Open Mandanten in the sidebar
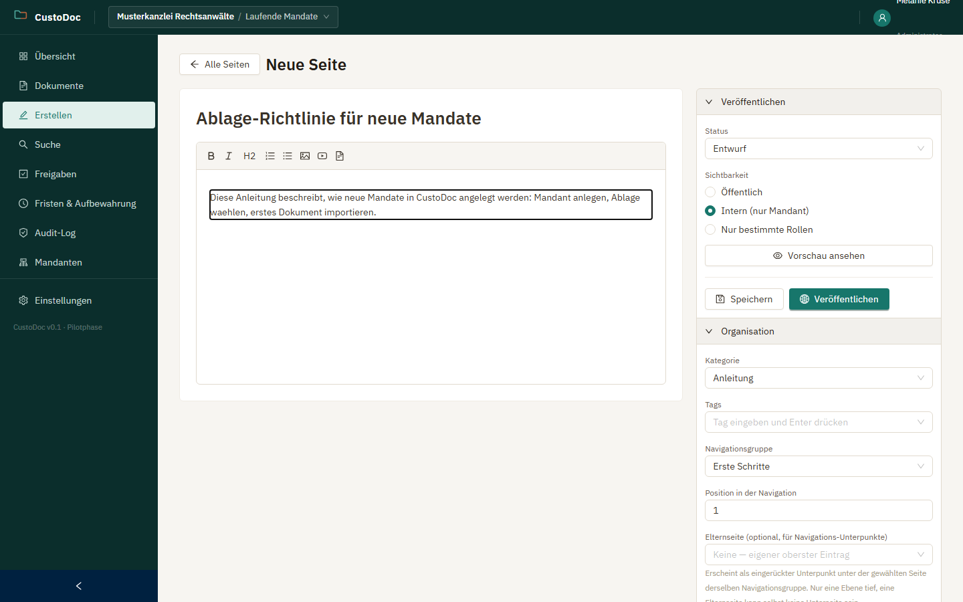 point(79,262)
